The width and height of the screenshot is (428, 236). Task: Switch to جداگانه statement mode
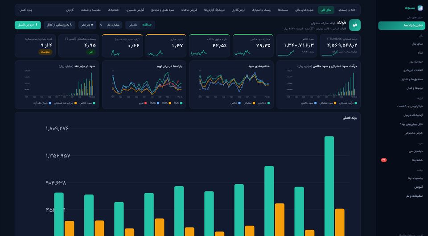pos(148,25)
